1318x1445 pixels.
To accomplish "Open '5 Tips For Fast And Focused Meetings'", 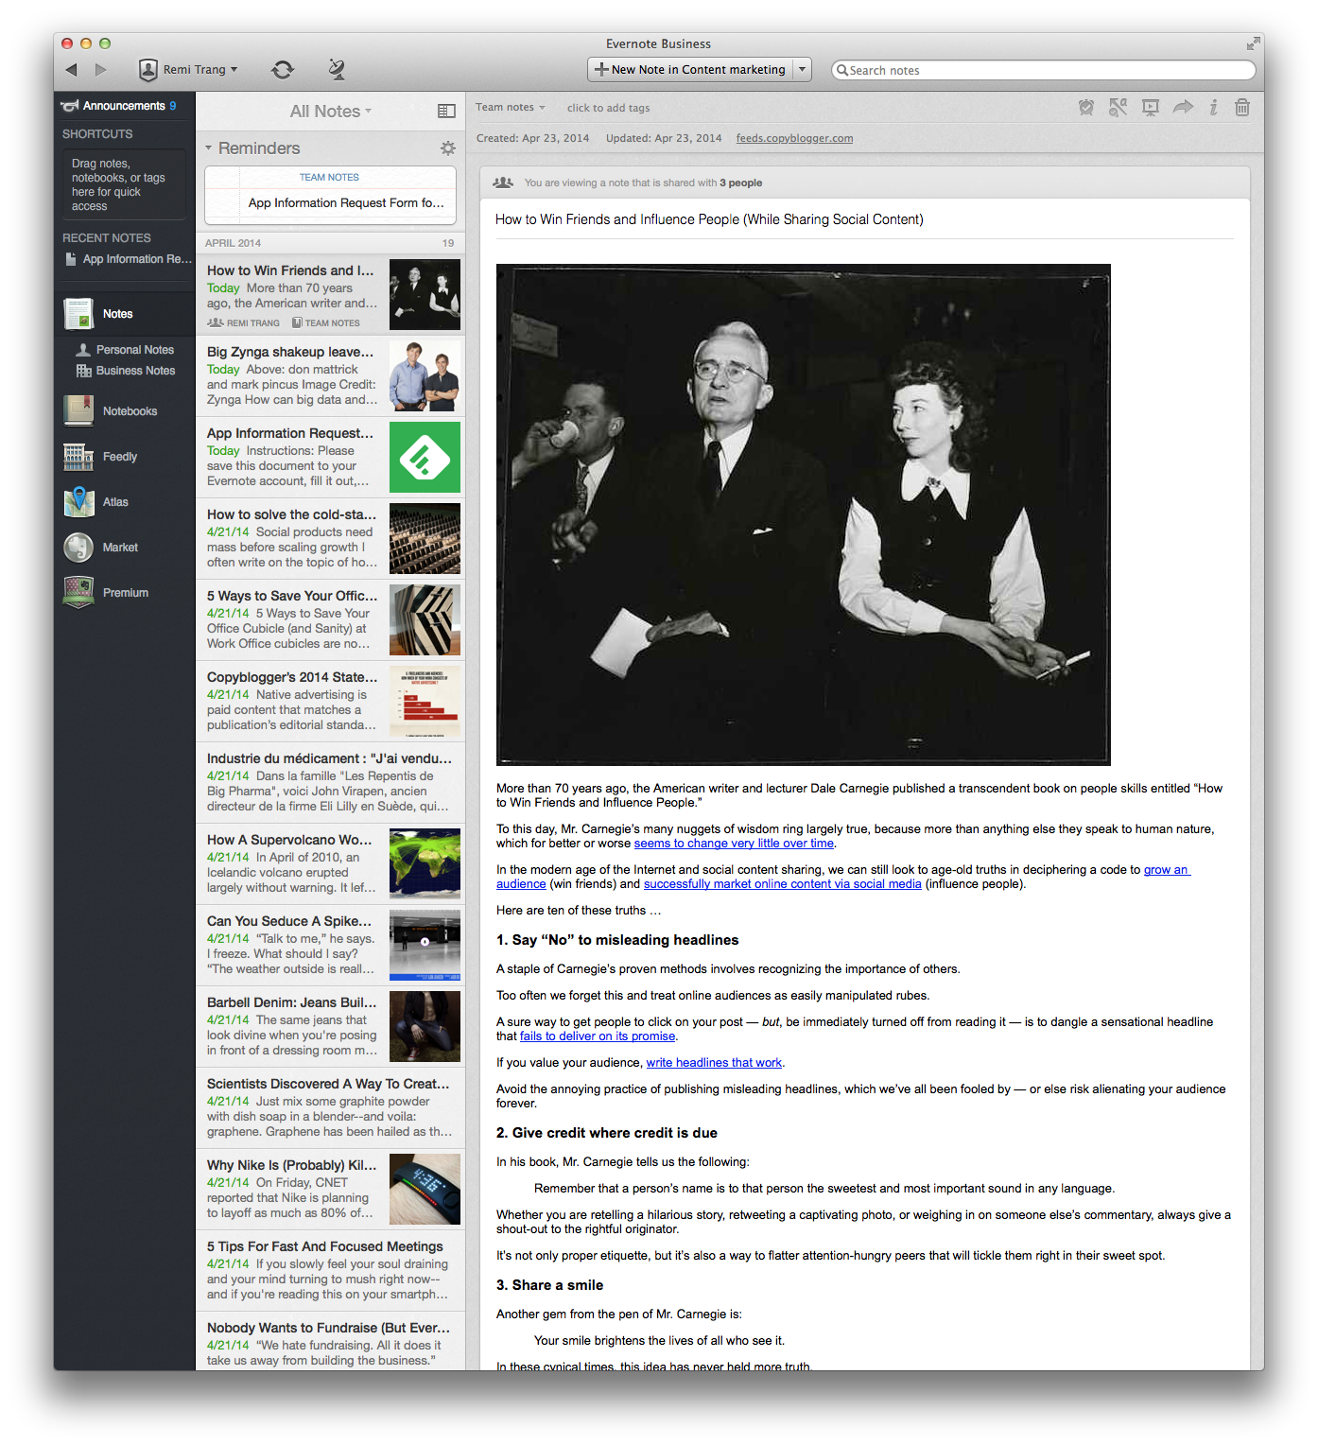I will [330, 1271].
